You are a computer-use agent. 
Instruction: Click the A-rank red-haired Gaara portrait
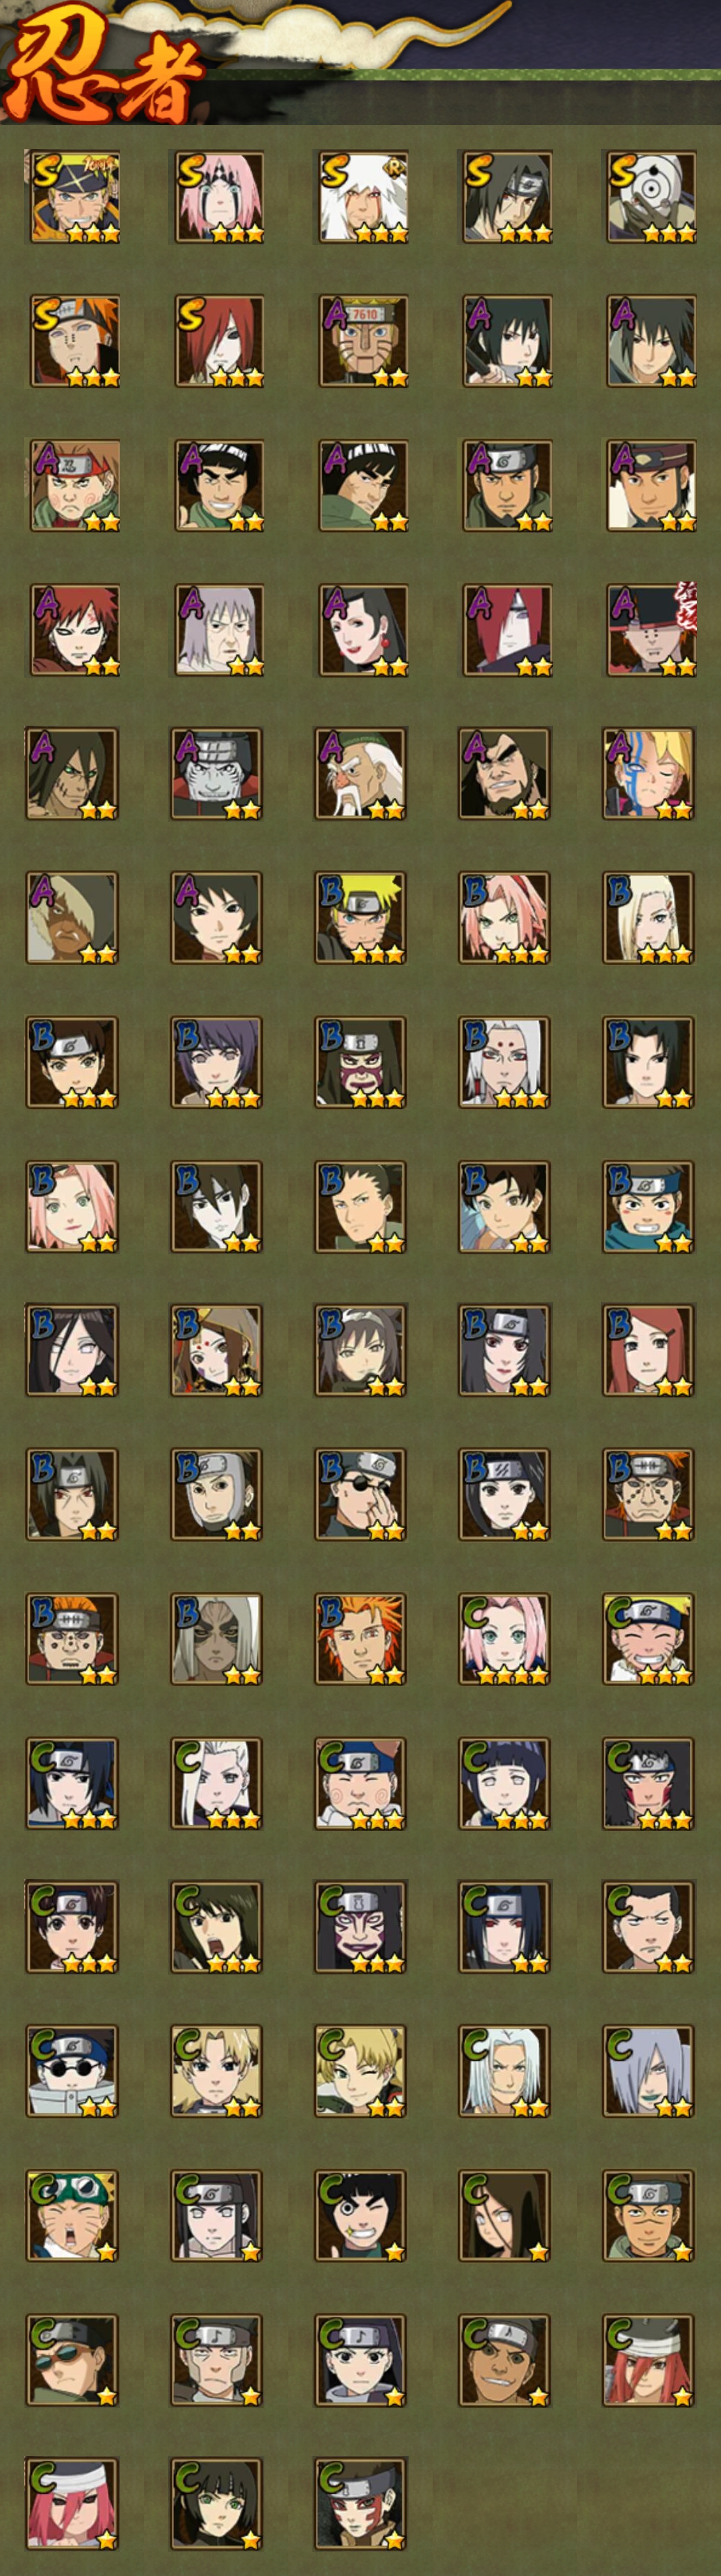73,630
